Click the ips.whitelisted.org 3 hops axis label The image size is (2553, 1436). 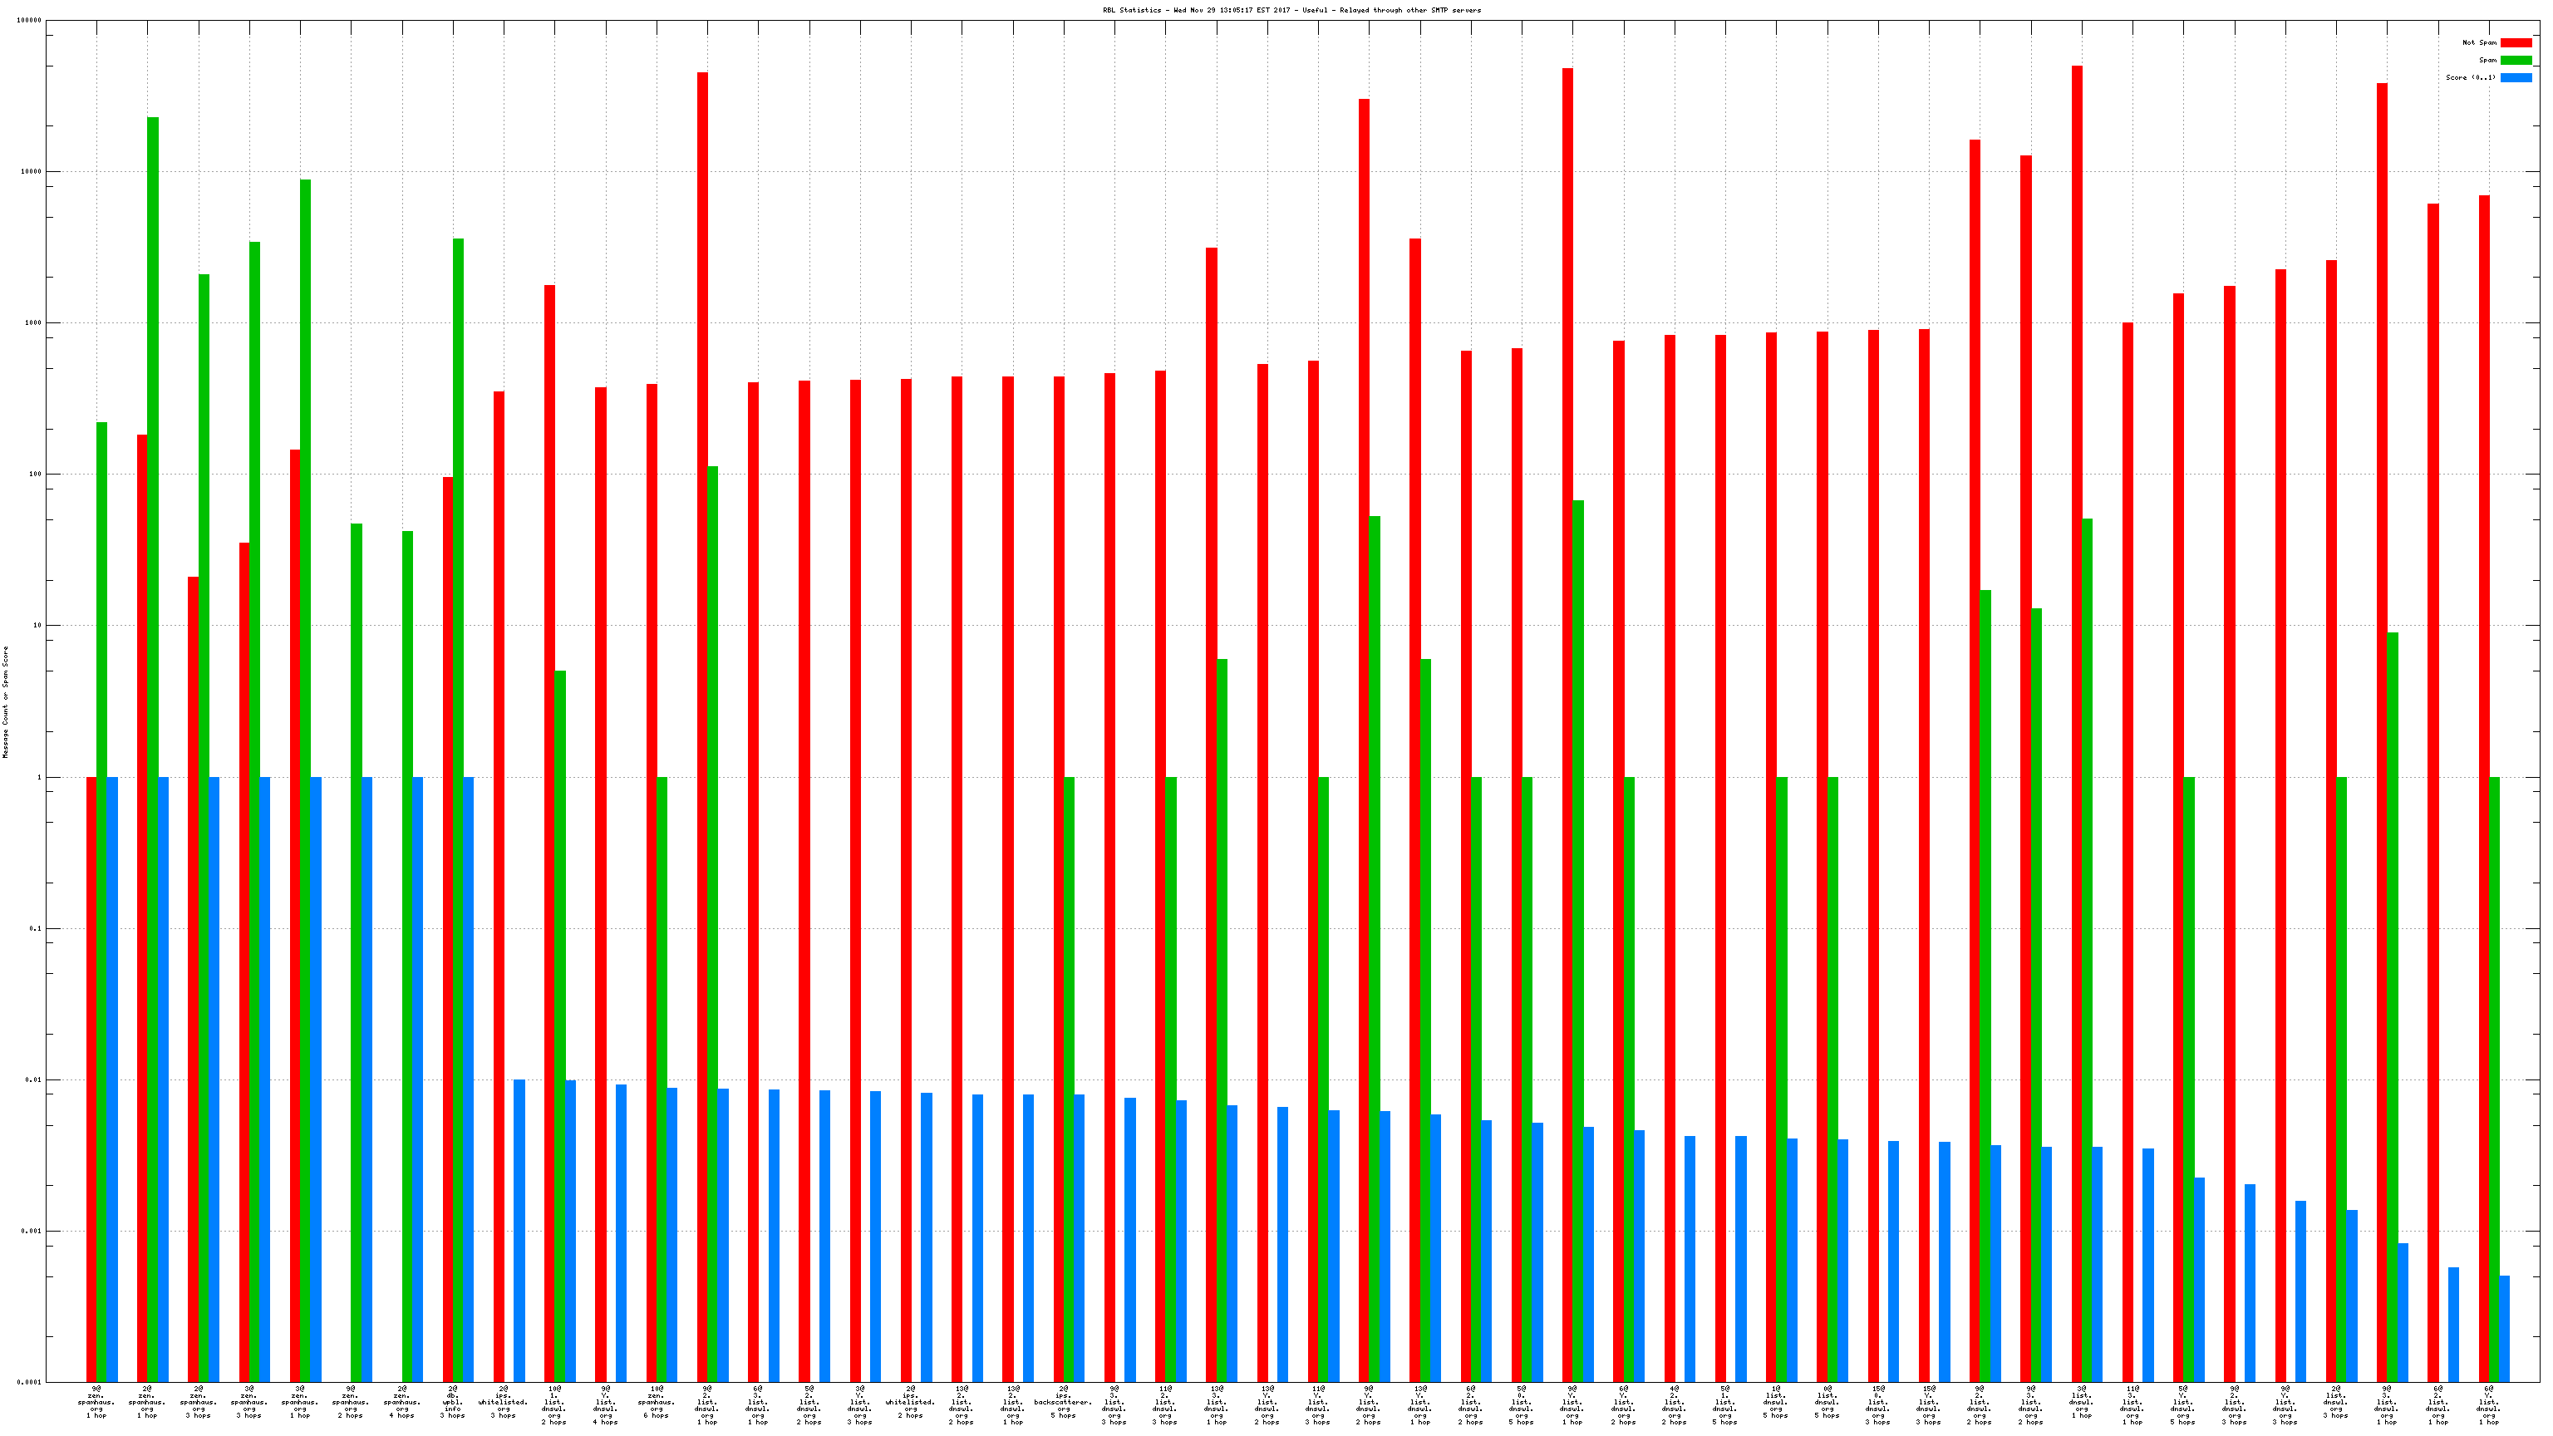click(504, 1402)
